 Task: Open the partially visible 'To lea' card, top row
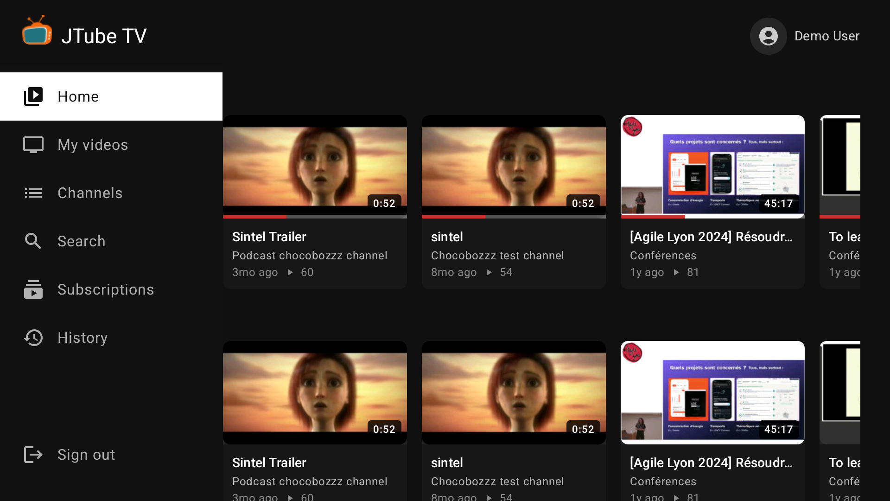[840, 202]
